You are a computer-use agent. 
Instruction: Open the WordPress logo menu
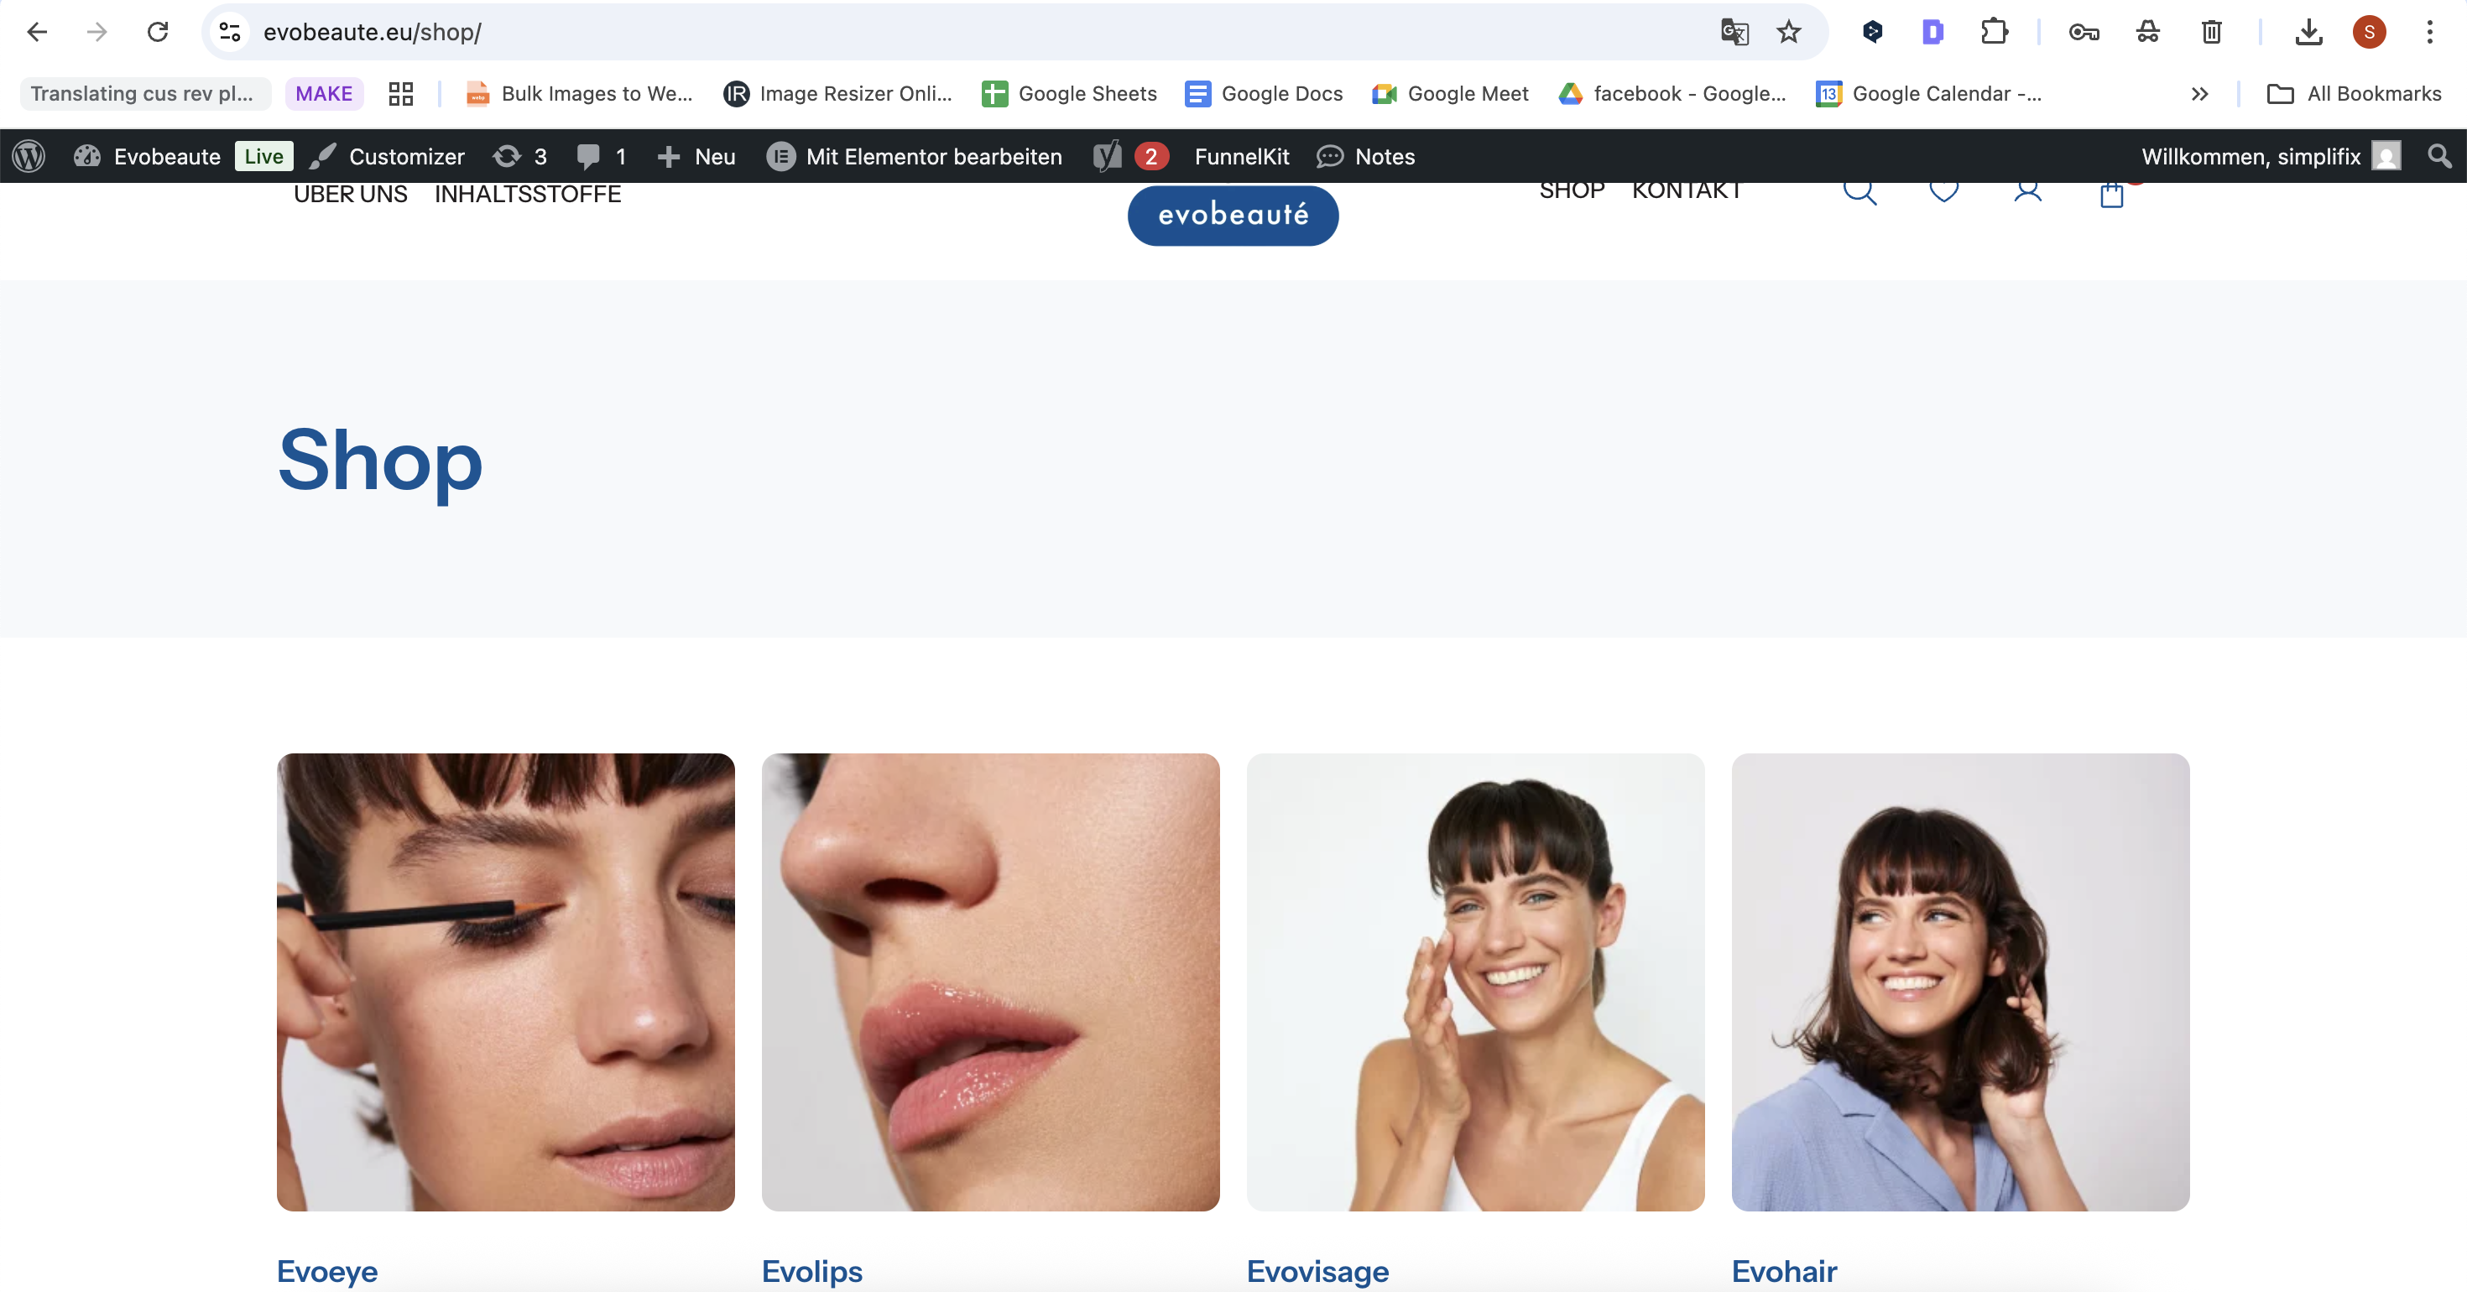(29, 156)
